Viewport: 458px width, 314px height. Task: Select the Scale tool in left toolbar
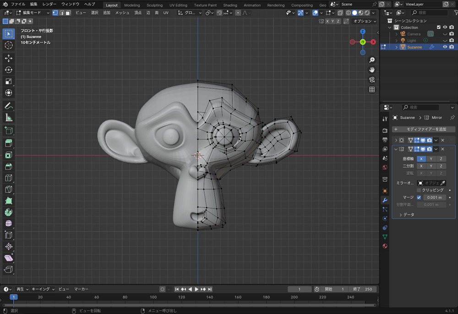click(x=8, y=81)
